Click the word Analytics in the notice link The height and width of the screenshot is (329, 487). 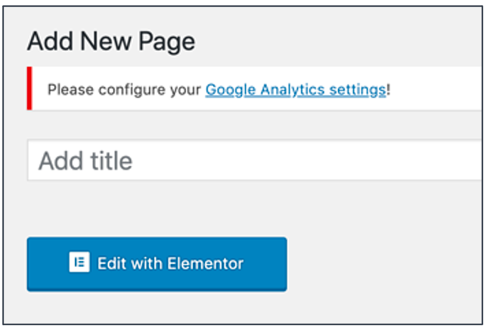[x=292, y=90]
